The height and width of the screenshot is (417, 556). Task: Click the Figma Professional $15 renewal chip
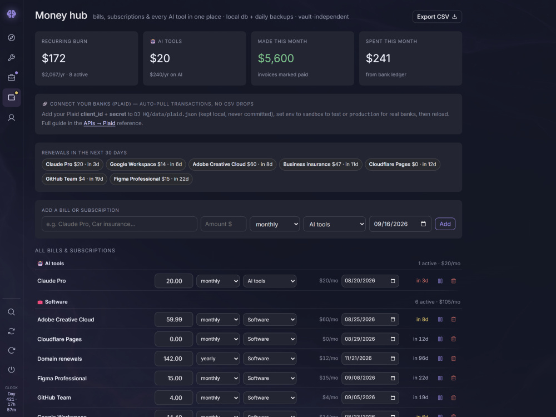tap(151, 178)
